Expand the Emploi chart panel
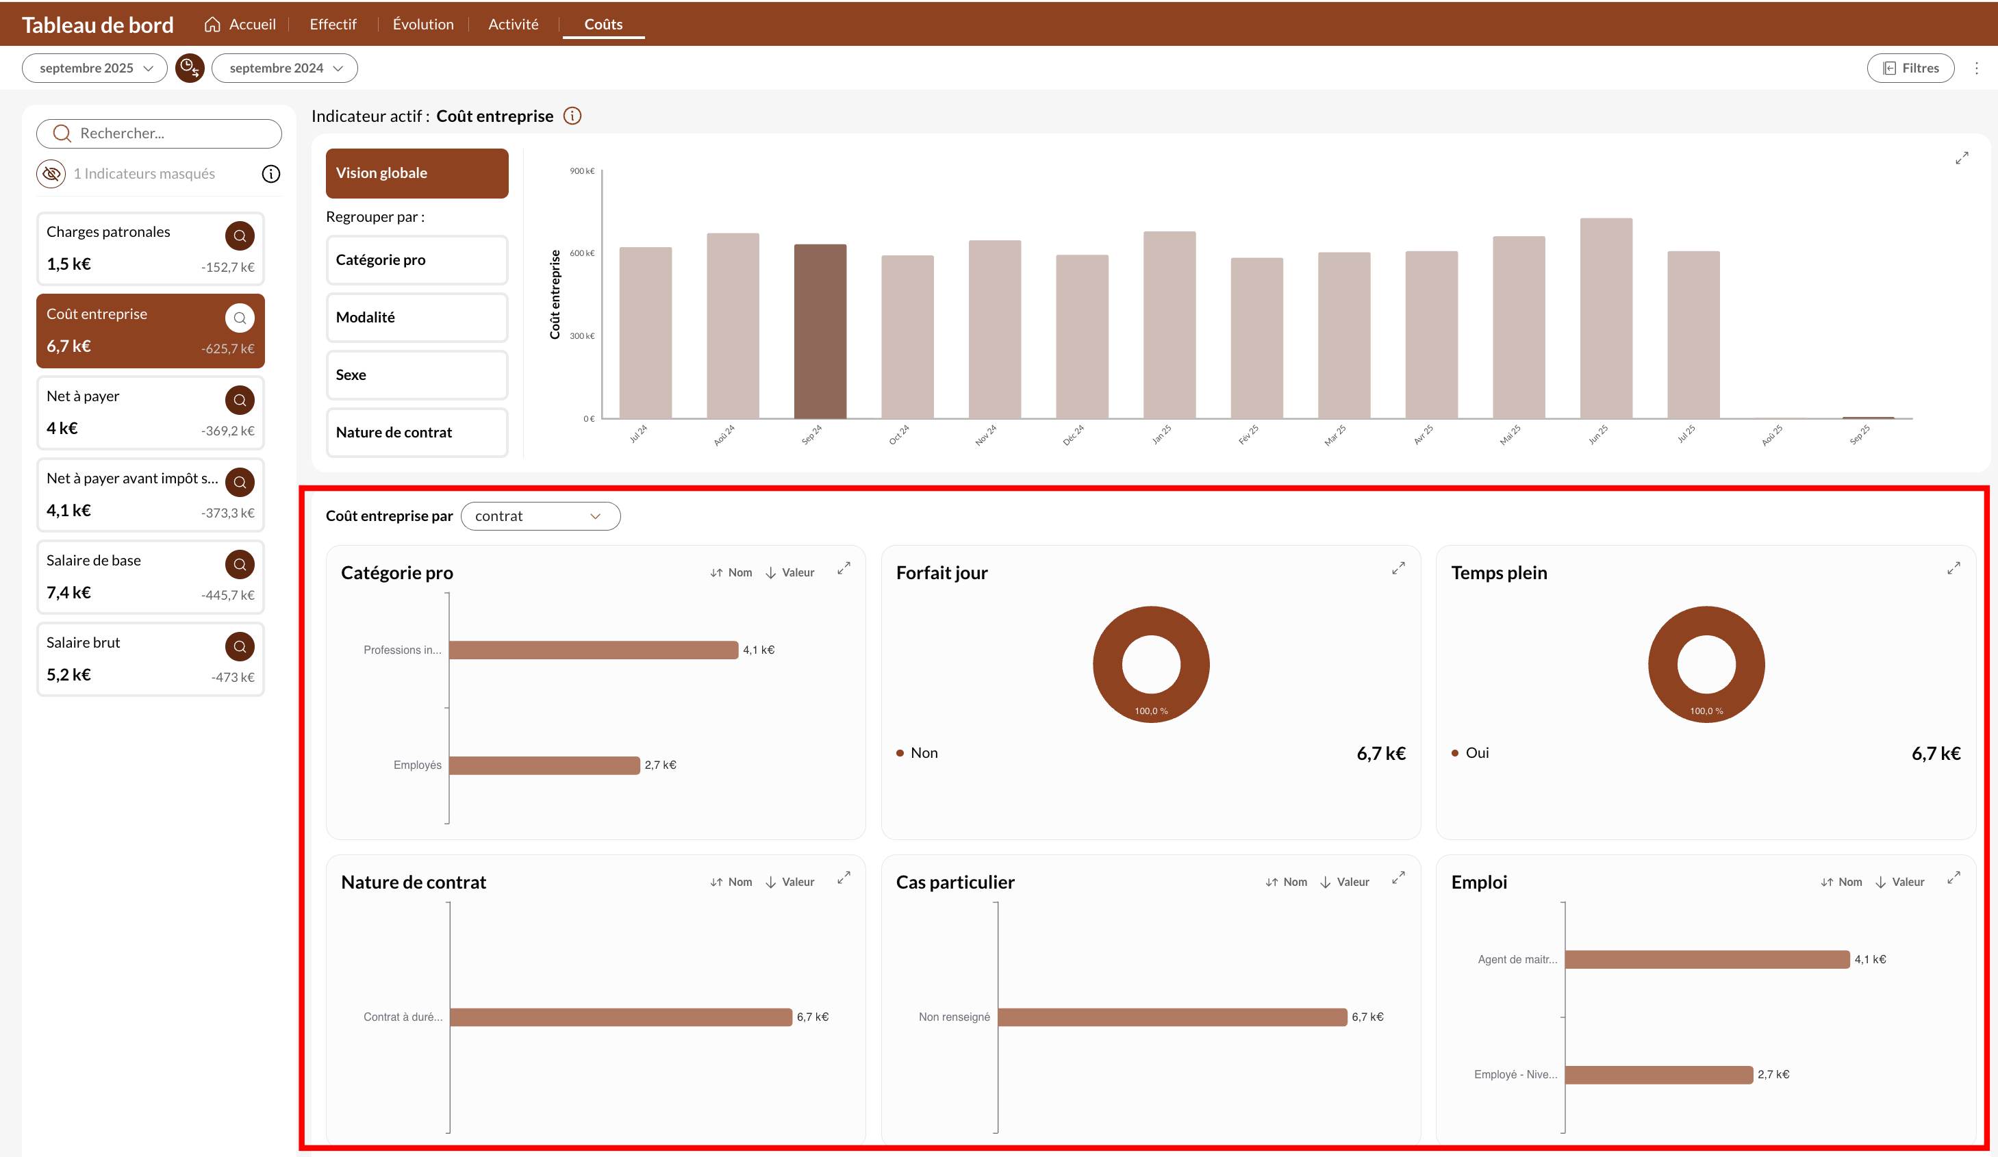The height and width of the screenshot is (1157, 1998). click(x=1953, y=878)
